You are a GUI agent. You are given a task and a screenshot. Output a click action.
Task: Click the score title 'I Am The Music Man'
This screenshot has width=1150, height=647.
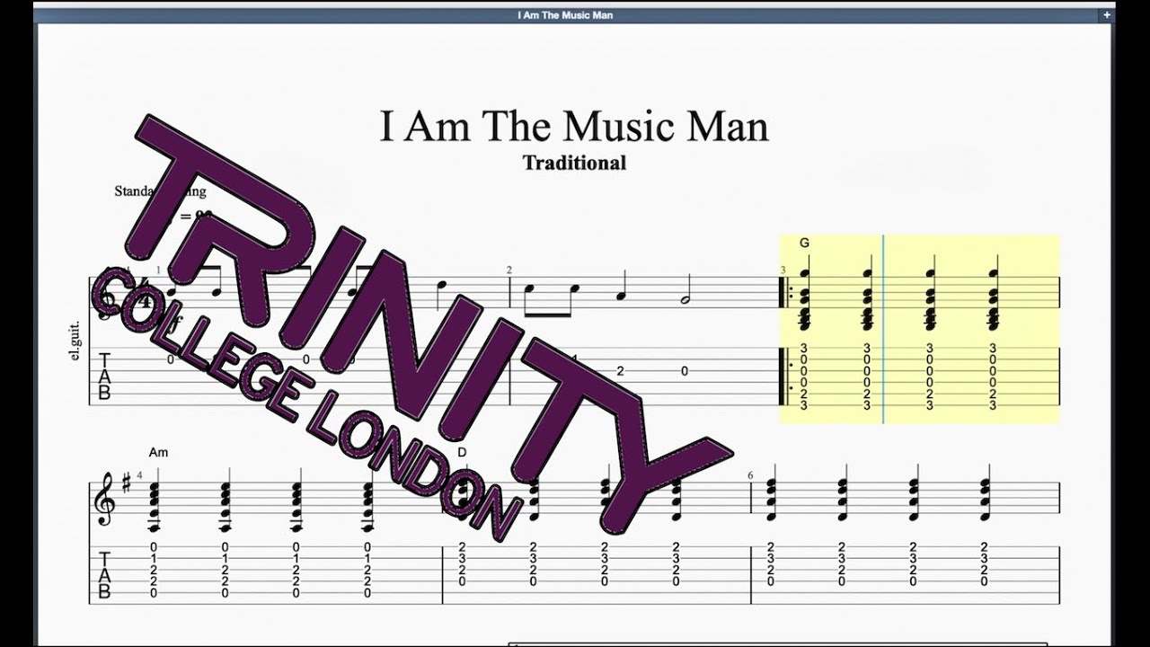[574, 126]
